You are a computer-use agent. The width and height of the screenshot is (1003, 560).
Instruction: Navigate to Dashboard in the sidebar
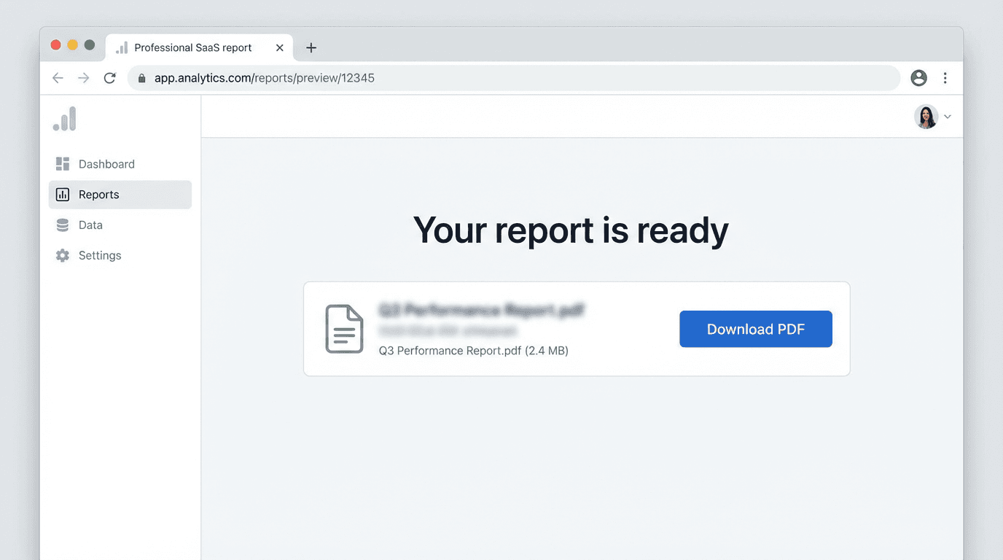[x=106, y=163]
